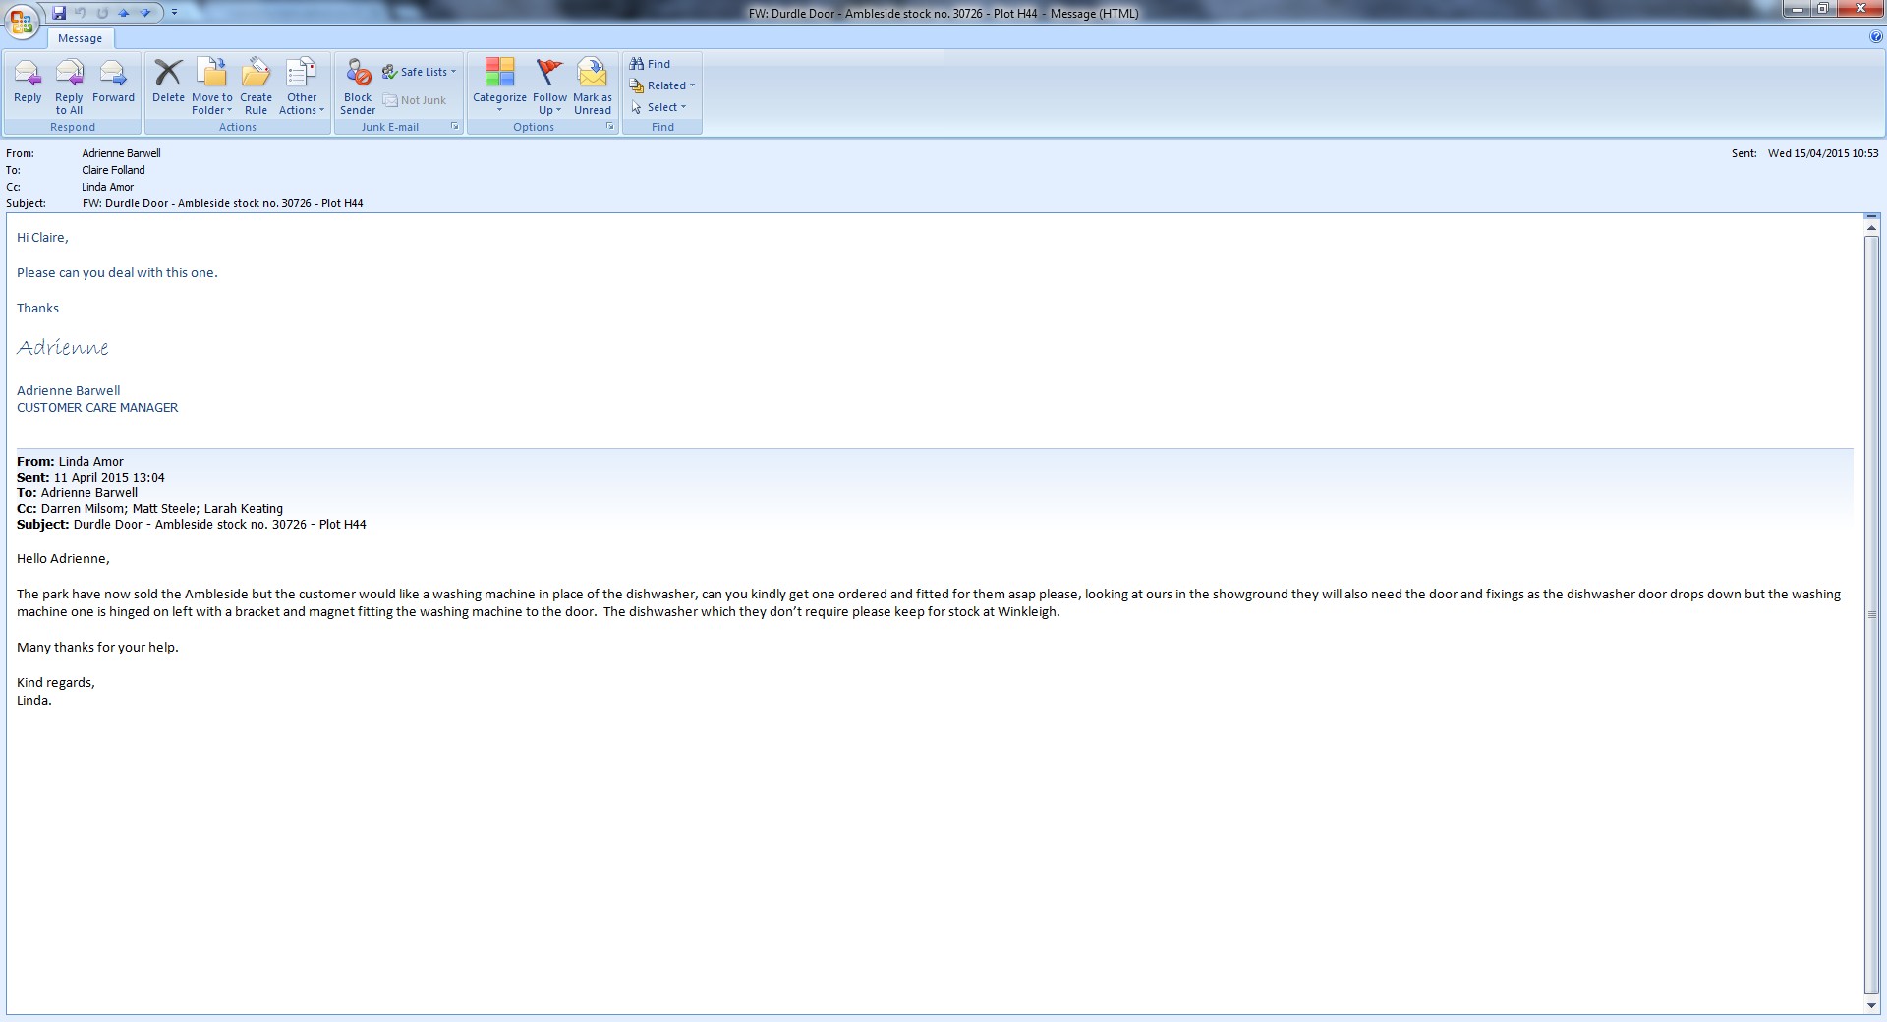Click Create Rule

coord(256,85)
